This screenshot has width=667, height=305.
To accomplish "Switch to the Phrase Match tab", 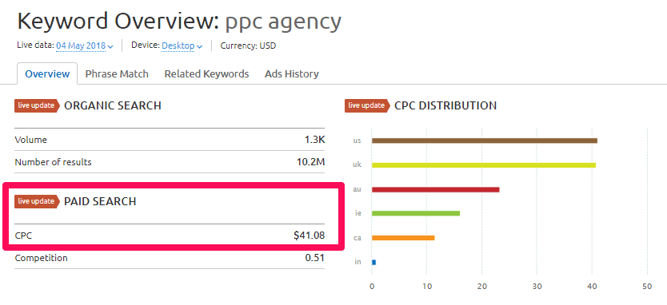I will (x=117, y=74).
